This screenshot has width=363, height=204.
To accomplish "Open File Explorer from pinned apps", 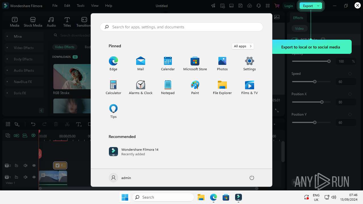I will [222, 88].
